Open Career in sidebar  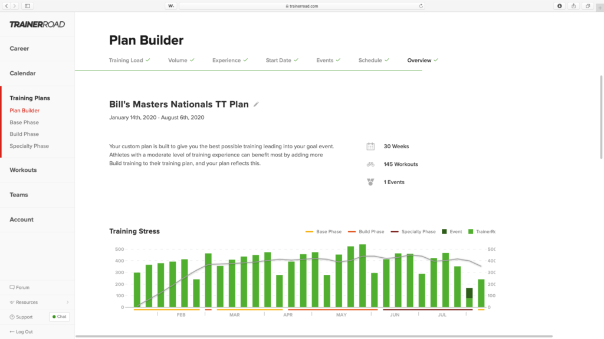(19, 48)
